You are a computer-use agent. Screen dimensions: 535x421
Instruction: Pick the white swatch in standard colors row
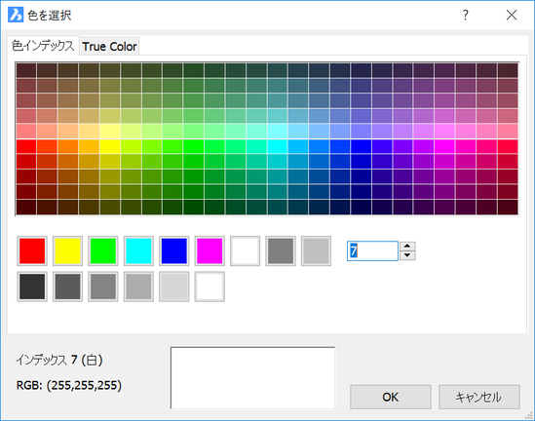click(x=245, y=251)
